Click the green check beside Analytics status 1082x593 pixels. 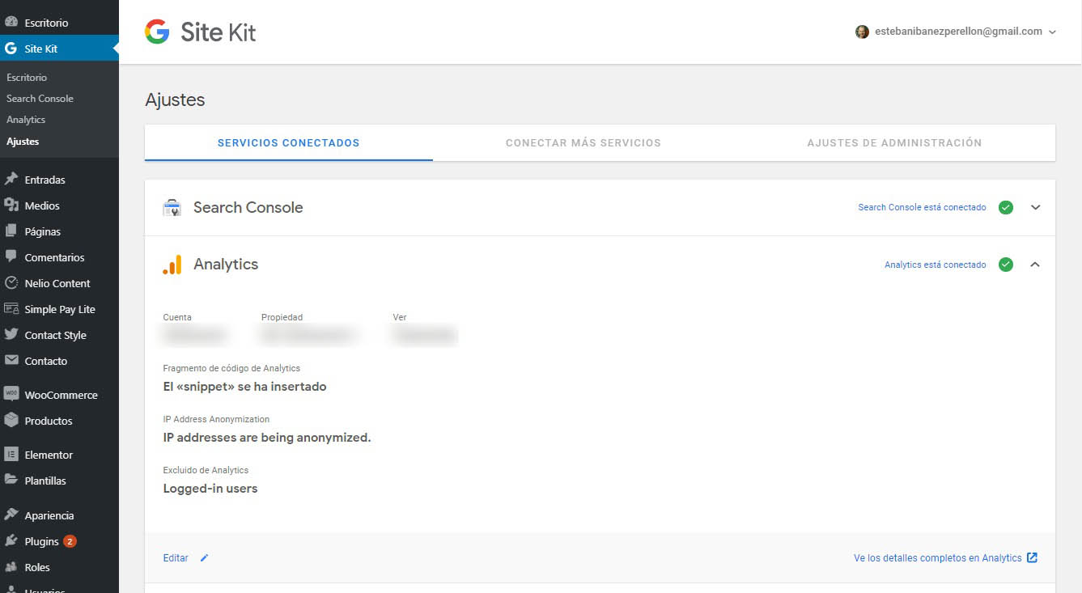(x=1006, y=265)
